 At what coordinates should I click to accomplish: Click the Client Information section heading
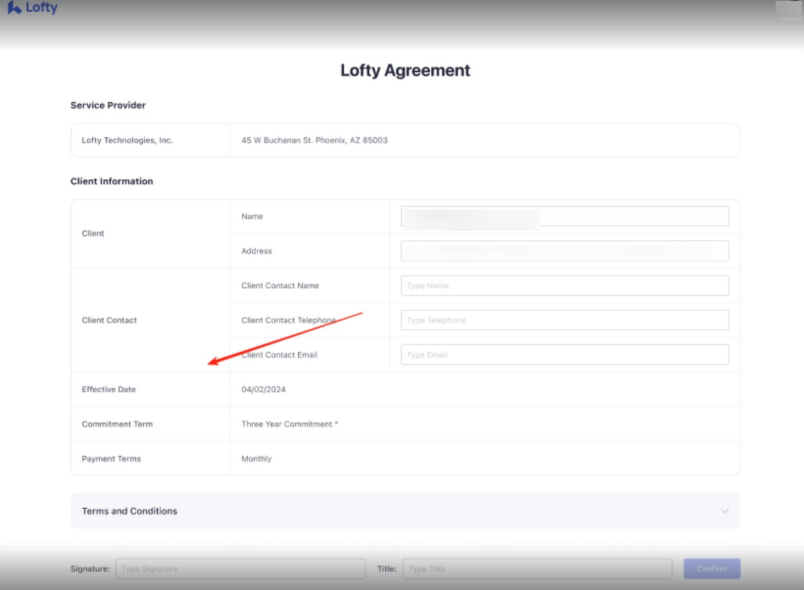coord(112,181)
